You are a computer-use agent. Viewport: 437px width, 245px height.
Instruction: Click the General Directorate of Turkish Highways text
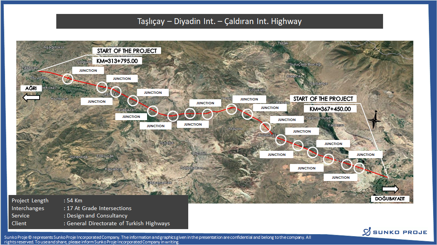[x=118, y=223]
